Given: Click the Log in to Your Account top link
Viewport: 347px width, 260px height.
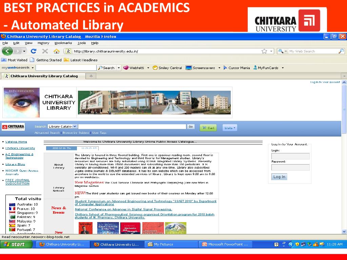Looking at the screenshot, I should tap(325, 82).
